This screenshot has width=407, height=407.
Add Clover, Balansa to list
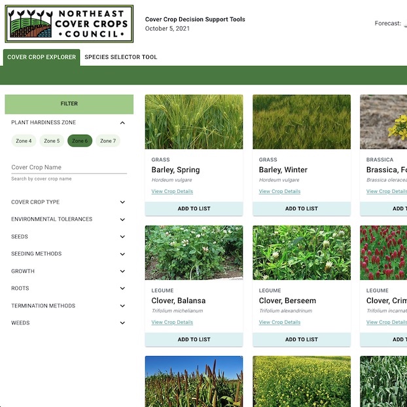(x=194, y=340)
